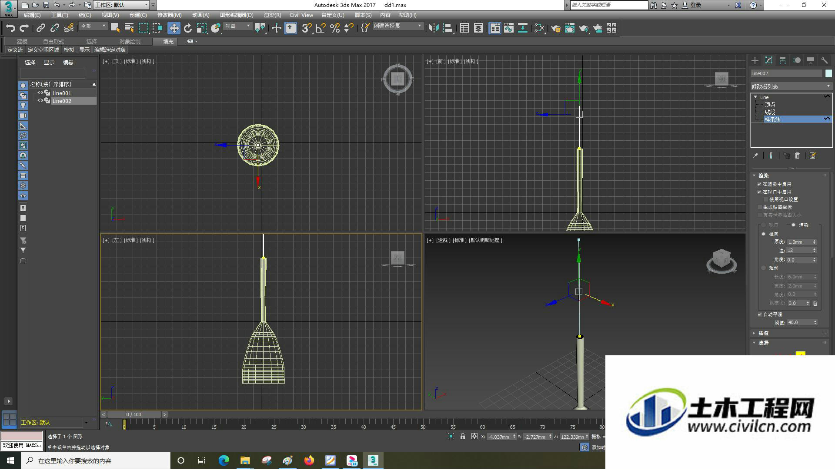
Task: Switch to the Hierarchy command panel
Action: point(783,60)
